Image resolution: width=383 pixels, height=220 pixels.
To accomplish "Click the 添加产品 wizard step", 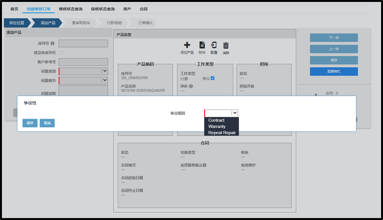I will [48, 23].
